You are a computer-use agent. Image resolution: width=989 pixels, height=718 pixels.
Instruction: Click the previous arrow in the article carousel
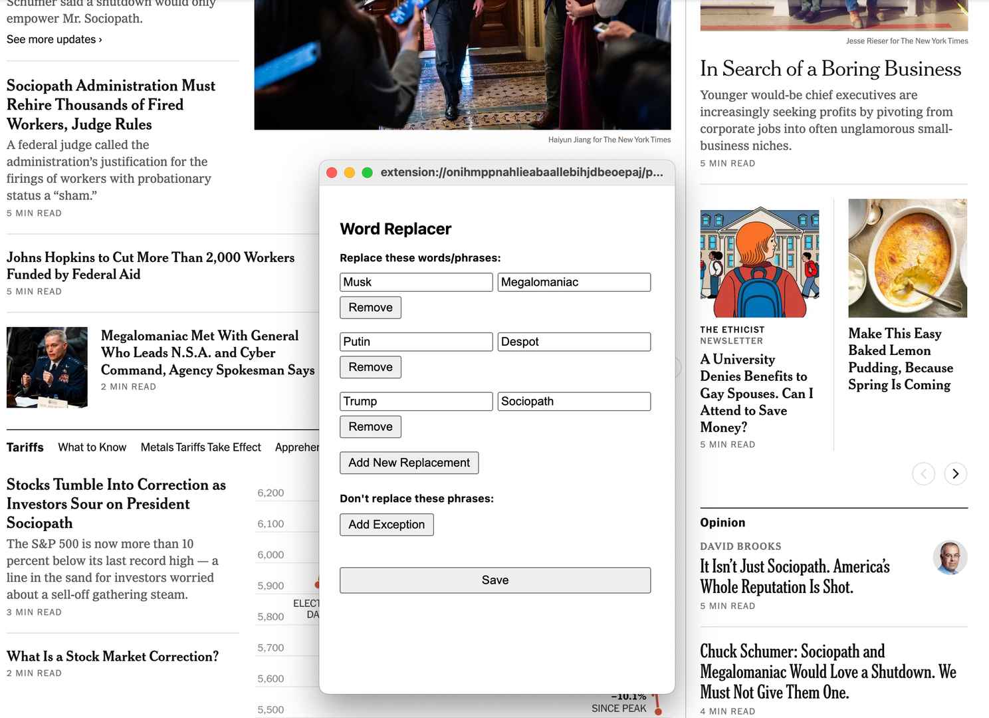click(x=923, y=474)
